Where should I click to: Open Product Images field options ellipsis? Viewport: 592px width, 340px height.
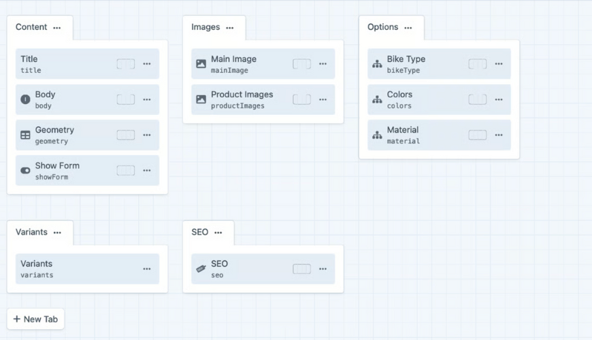tap(323, 100)
